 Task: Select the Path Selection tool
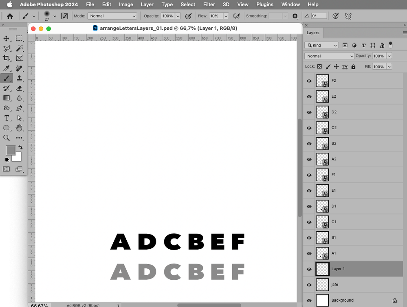[19, 118]
